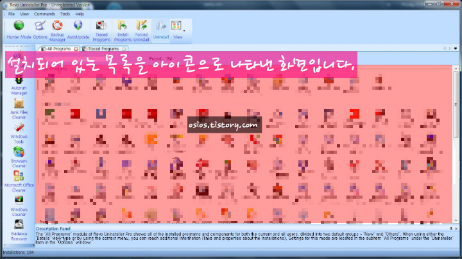Close the Traced Programs tab
The width and height of the screenshot is (462, 259).
click(124, 49)
